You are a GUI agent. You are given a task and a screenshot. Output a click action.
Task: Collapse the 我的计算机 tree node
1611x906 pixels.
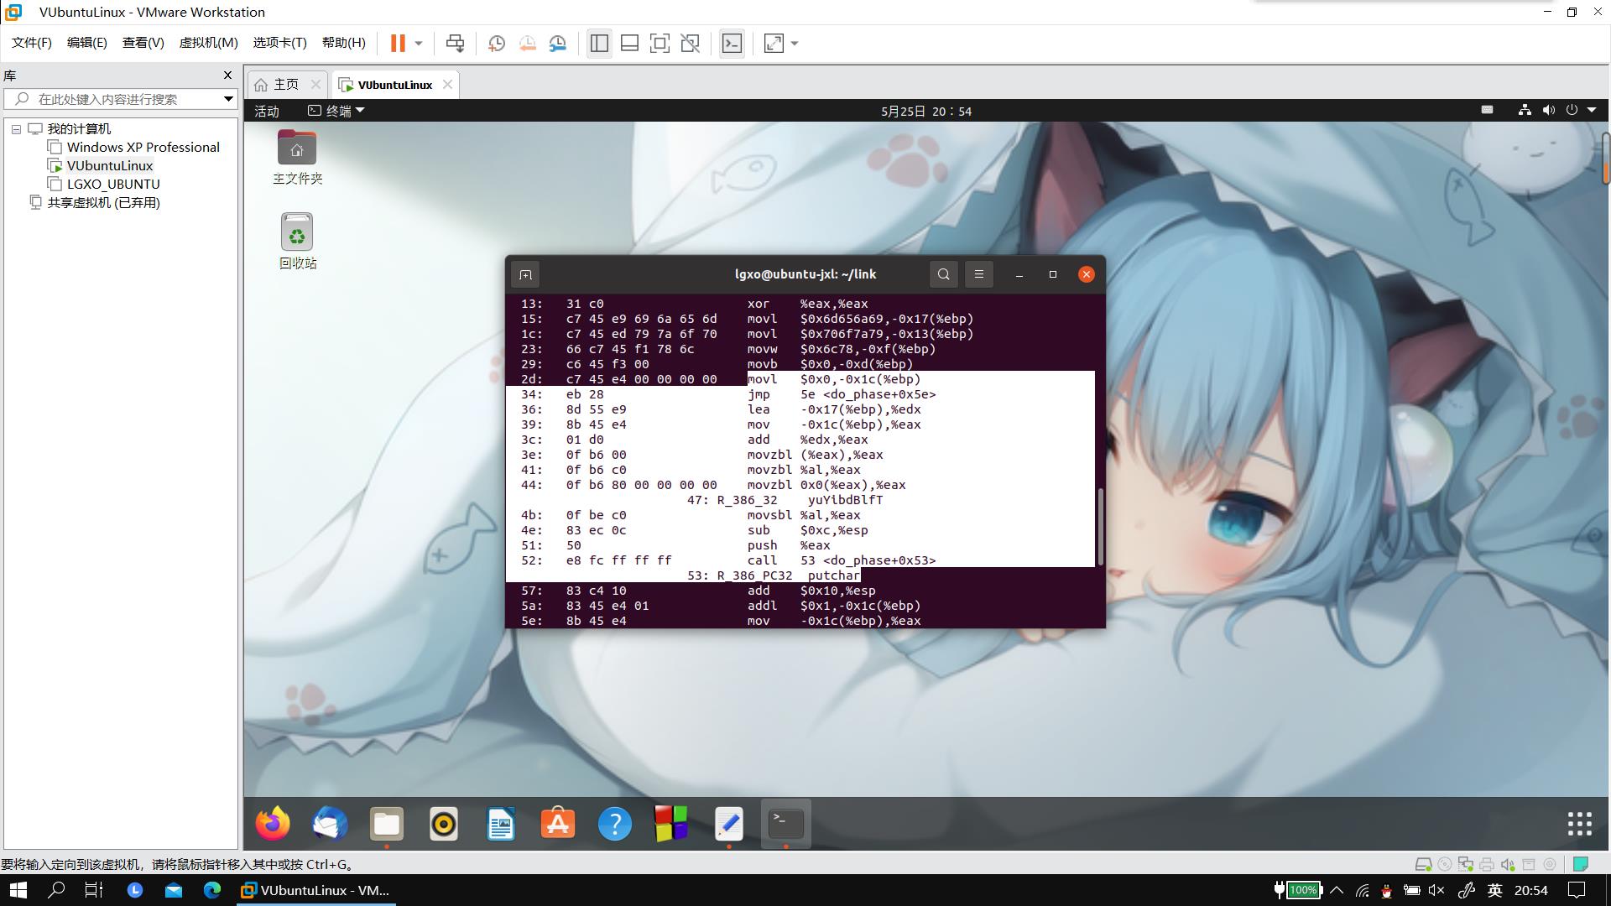click(x=16, y=129)
